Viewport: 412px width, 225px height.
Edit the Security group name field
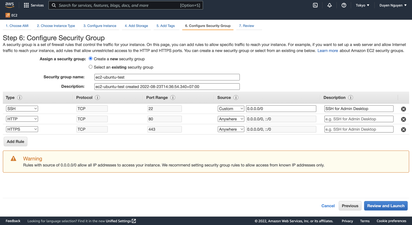point(167,77)
